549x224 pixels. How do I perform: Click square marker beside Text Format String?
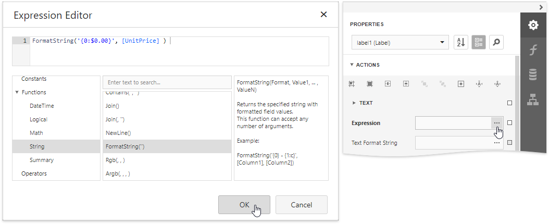coord(509,143)
